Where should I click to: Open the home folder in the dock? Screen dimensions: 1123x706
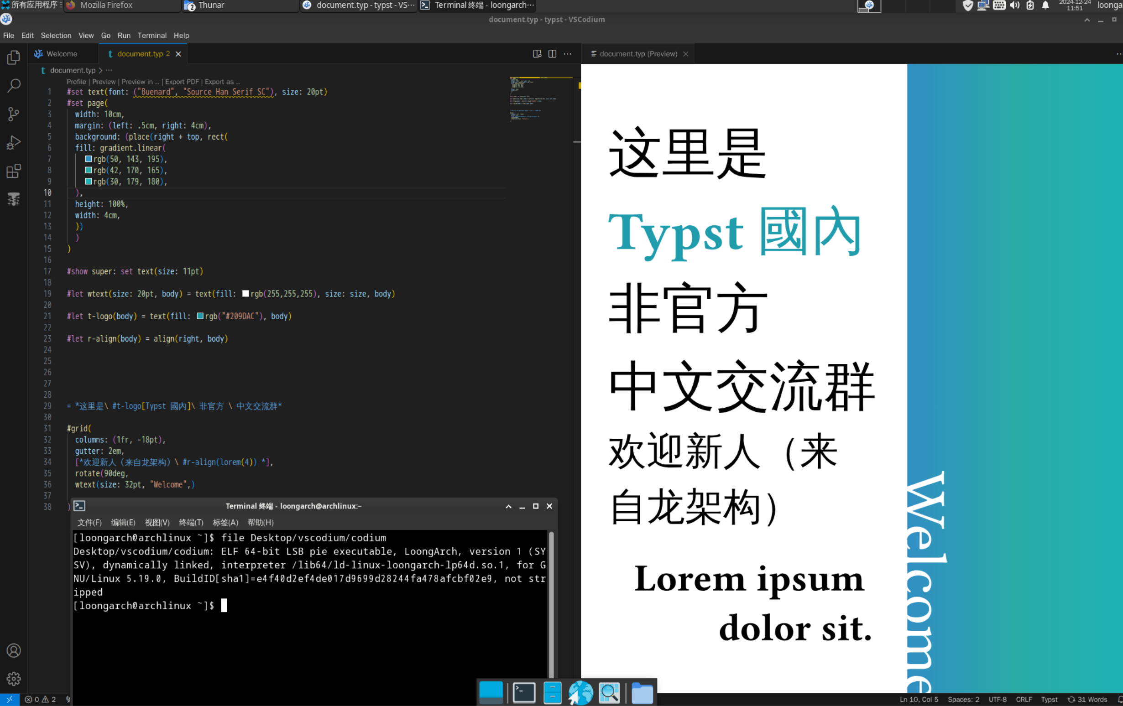point(642,693)
